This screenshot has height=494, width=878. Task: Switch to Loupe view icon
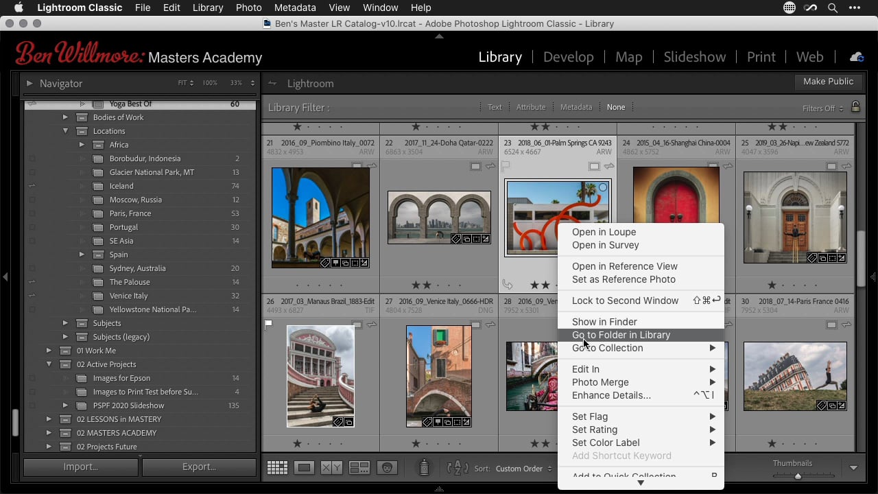click(304, 468)
